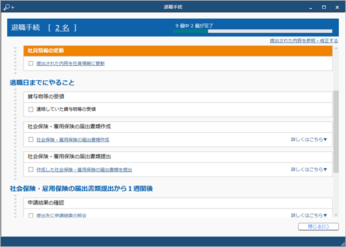Open 提出先に申請結果の照会 link
Viewport: 346px width, 247px height.
coord(61,215)
